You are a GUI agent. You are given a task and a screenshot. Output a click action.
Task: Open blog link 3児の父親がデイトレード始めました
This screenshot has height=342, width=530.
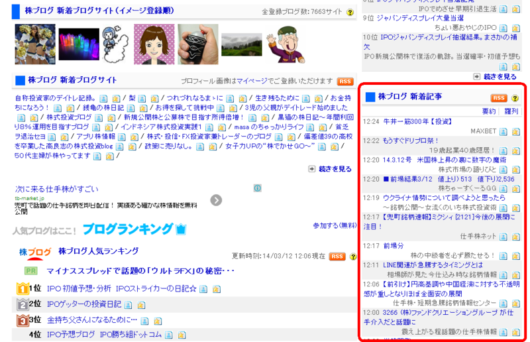(296, 108)
